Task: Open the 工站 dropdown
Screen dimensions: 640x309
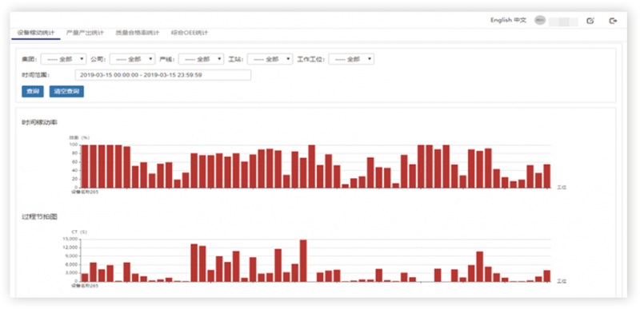Action: [270, 59]
